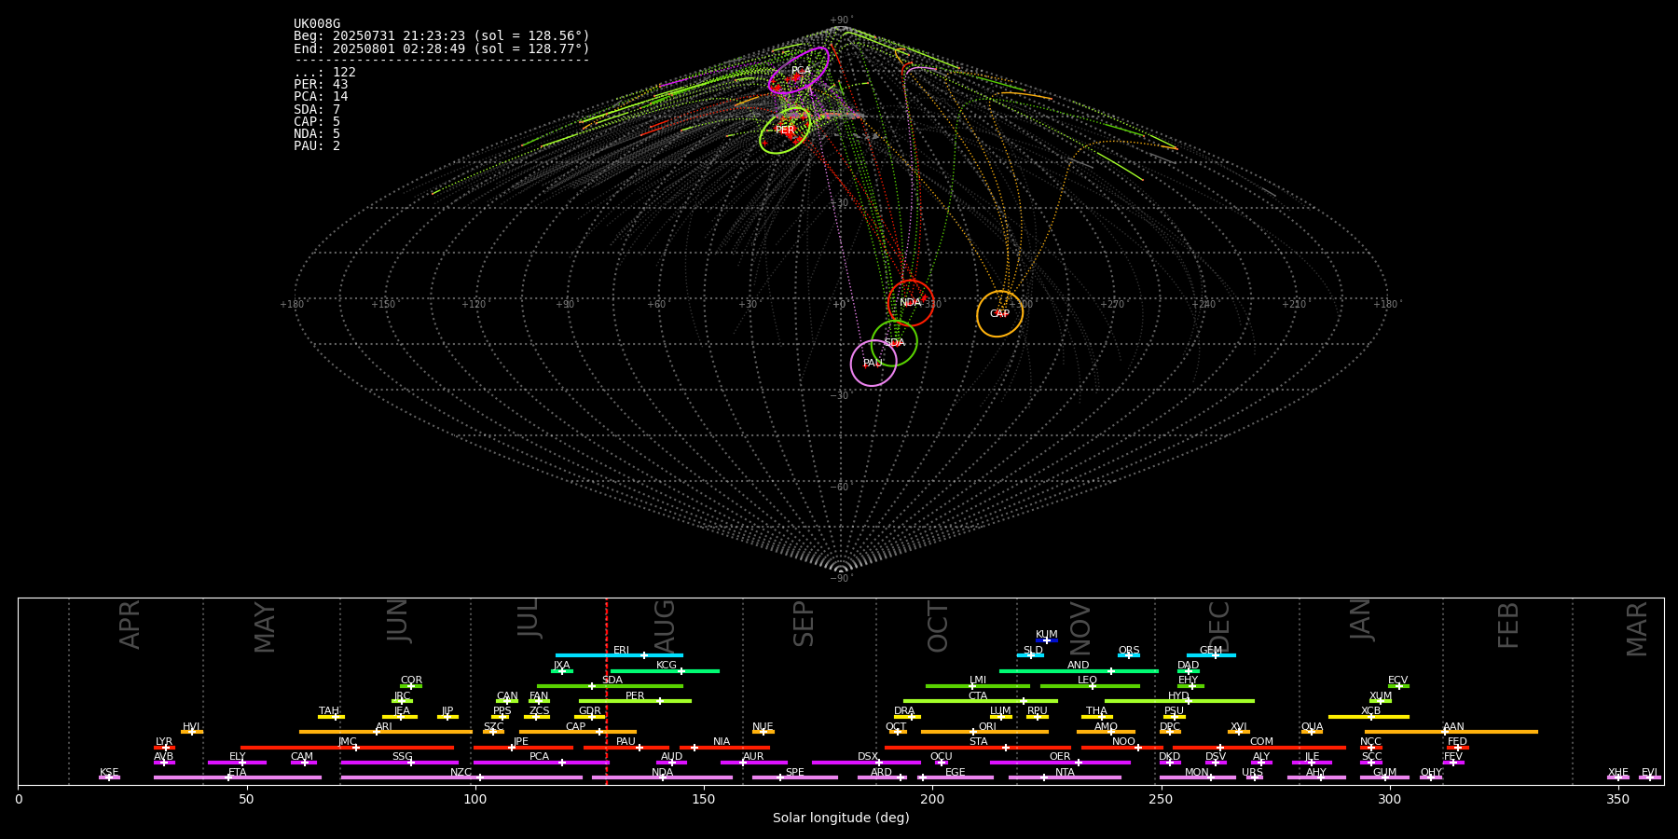Click the PER radiant circle on sky map
Screen dimensions: 1678x839
coord(785,131)
